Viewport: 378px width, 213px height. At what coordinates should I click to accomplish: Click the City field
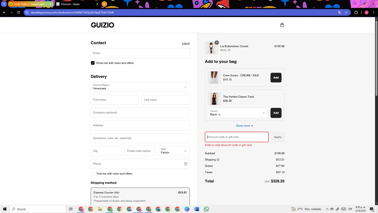(106, 151)
